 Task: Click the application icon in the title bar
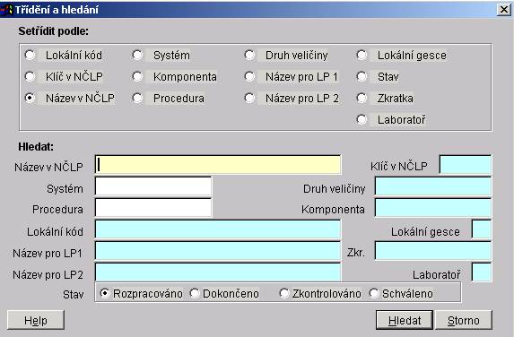click(x=6, y=10)
